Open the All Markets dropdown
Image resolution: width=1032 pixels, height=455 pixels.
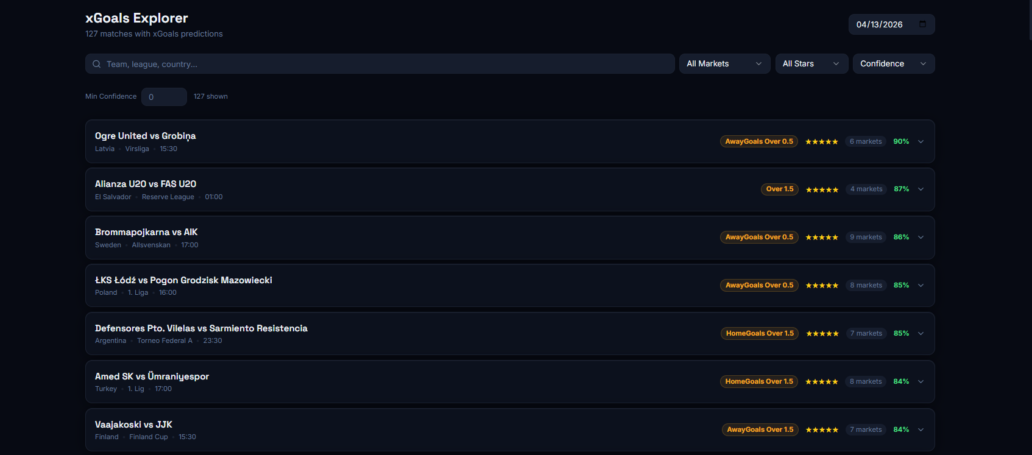pos(724,64)
